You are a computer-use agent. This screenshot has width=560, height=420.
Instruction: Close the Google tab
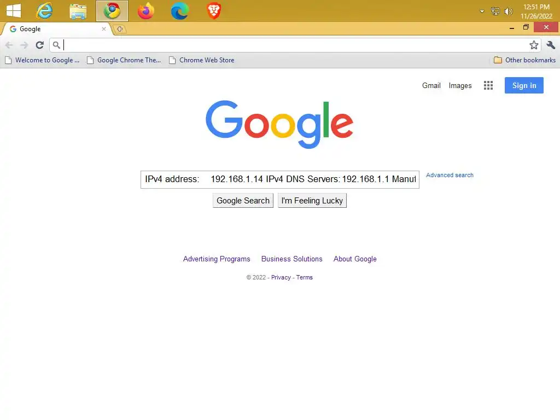(x=104, y=29)
